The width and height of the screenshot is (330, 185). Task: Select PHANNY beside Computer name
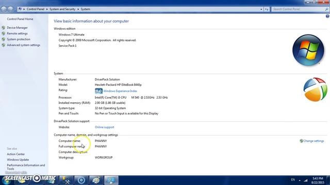coord(101,141)
